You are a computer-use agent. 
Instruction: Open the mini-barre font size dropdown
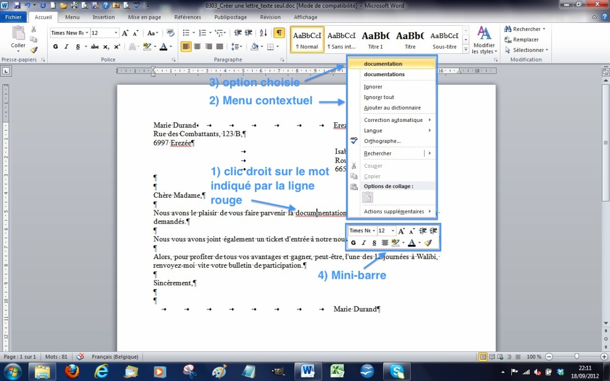click(x=392, y=231)
